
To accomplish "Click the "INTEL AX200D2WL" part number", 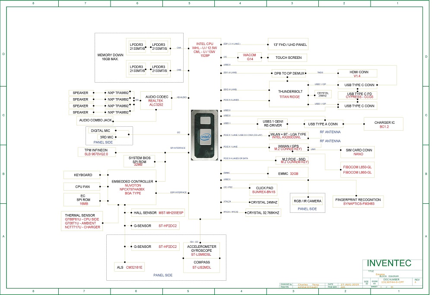I will click(286, 138).
